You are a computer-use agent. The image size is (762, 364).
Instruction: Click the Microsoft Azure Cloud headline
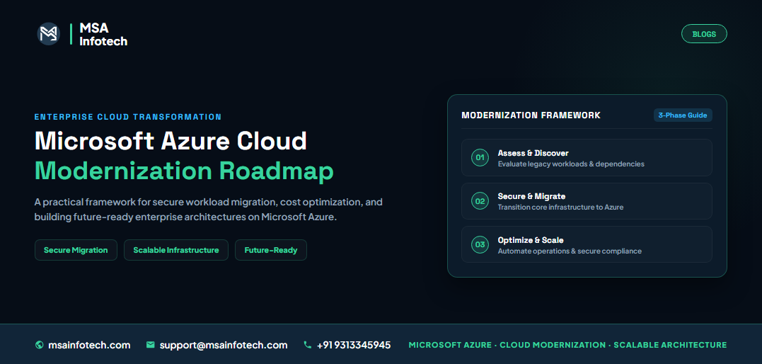point(171,141)
